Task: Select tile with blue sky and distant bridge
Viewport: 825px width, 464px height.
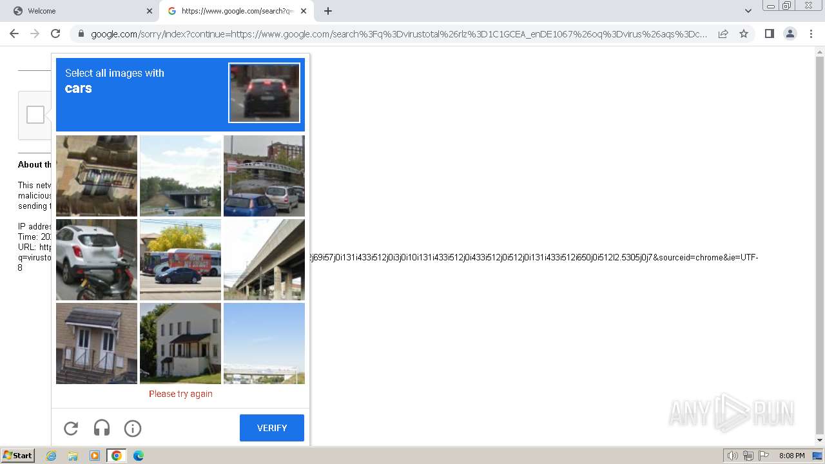Action: (264, 343)
